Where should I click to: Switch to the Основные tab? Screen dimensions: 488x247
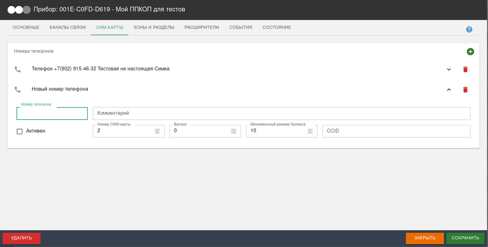click(x=26, y=27)
